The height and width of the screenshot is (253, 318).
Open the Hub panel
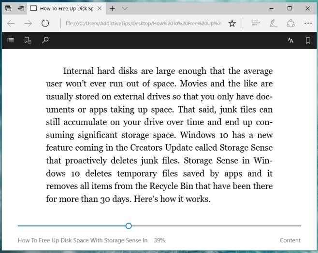click(256, 23)
